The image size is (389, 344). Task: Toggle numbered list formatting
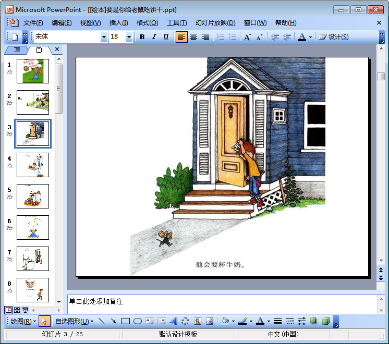pos(221,37)
